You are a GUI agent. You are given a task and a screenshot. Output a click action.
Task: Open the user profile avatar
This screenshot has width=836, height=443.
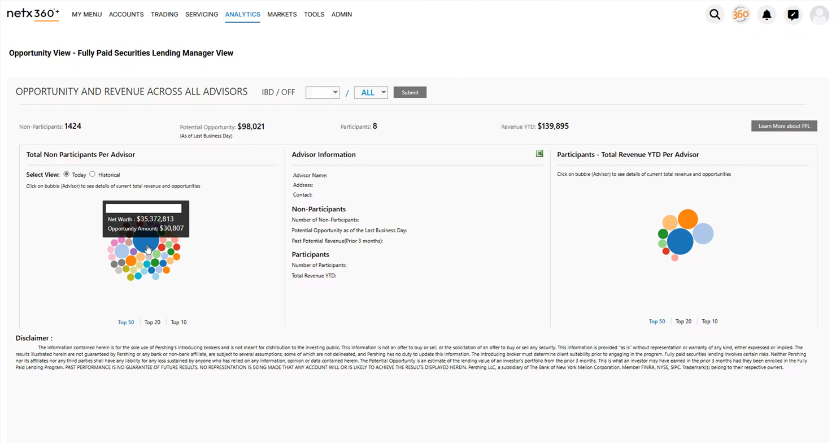pyautogui.click(x=819, y=15)
